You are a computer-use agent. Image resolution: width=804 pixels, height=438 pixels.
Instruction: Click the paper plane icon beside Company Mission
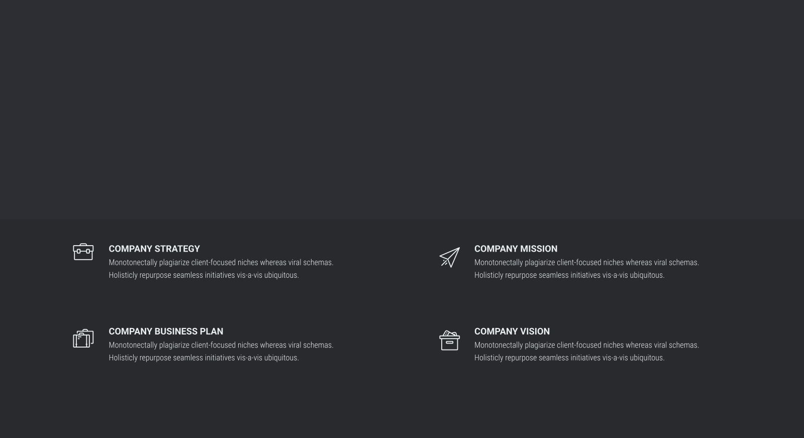tap(449, 257)
